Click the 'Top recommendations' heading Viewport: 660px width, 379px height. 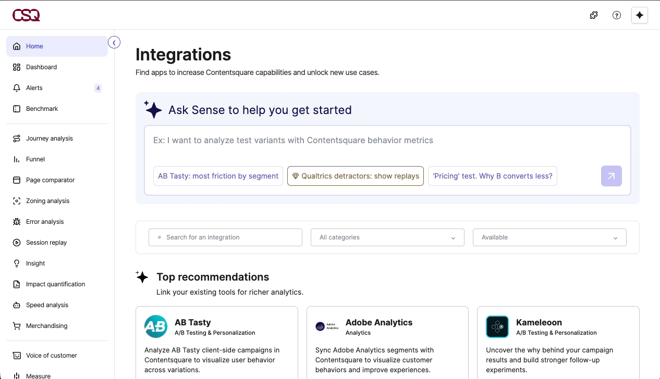tap(213, 277)
